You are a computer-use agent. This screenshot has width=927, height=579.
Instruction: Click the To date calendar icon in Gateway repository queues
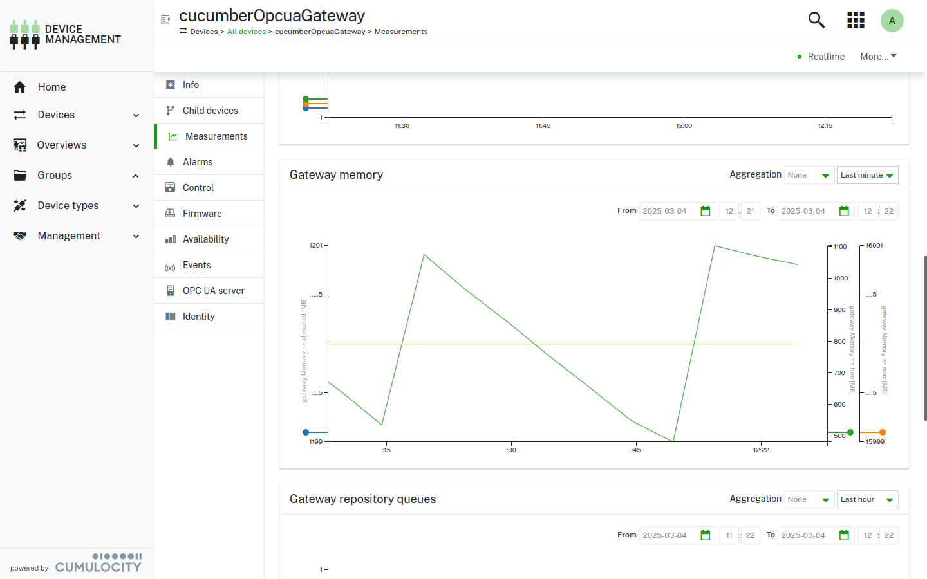(844, 535)
